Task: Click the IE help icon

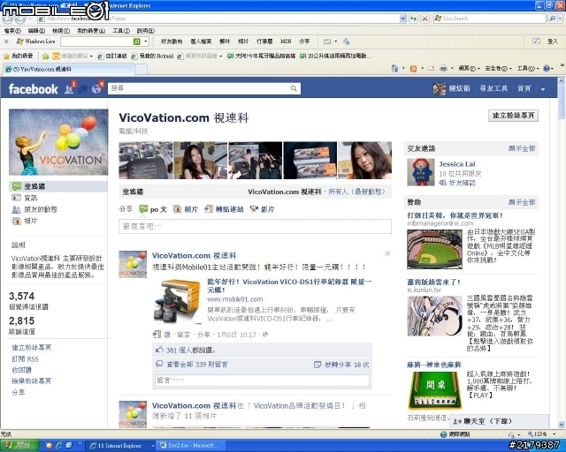Action: pos(547,68)
